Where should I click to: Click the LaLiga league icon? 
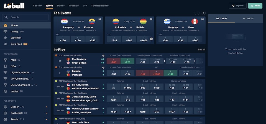(x=6, y=91)
